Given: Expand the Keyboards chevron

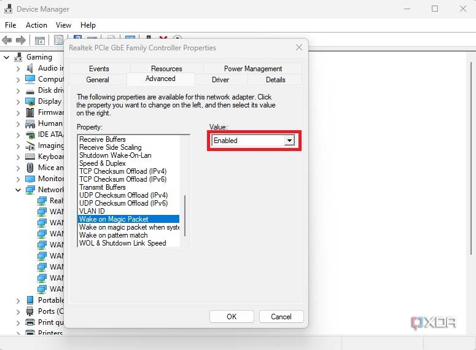Looking at the screenshot, I should point(18,157).
